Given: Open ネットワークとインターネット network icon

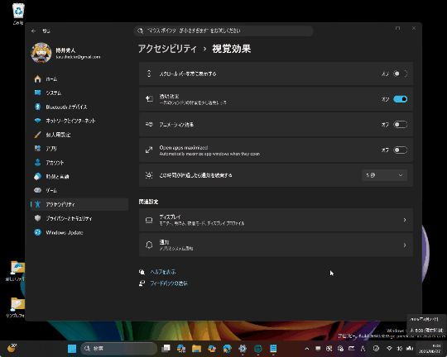Looking at the screenshot, I should [x=37, y=121].
